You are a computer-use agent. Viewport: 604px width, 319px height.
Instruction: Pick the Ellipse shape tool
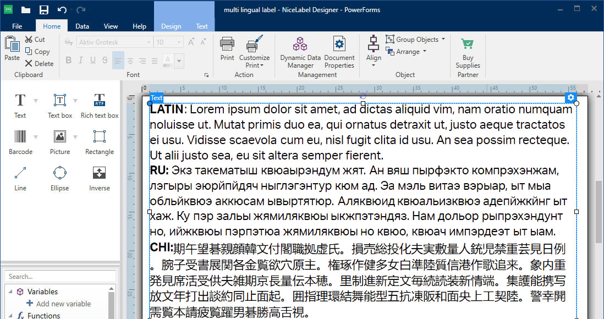pos(60,178)
